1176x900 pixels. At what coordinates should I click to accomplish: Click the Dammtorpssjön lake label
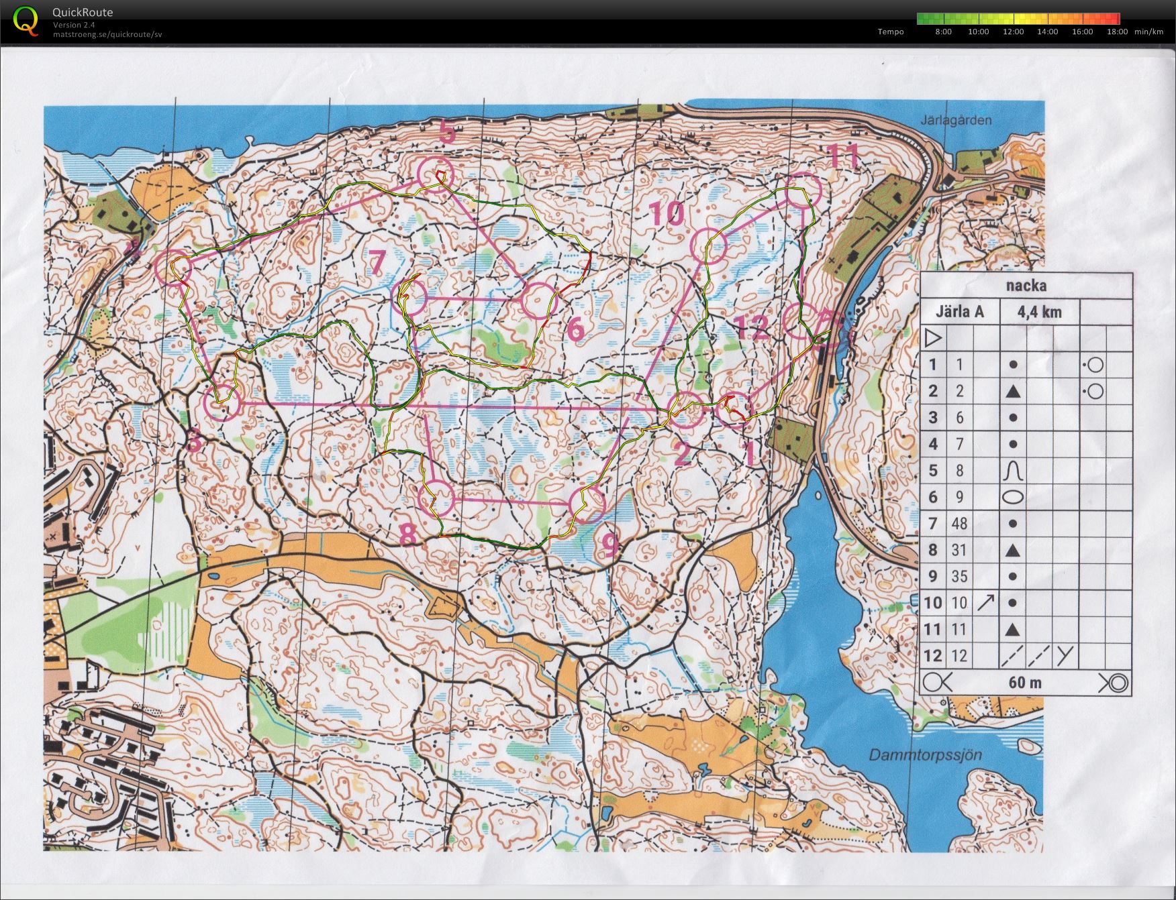tap(926, 755)
